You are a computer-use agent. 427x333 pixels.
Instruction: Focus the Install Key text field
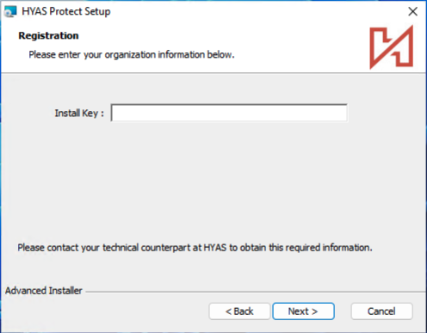pos(229,113)
